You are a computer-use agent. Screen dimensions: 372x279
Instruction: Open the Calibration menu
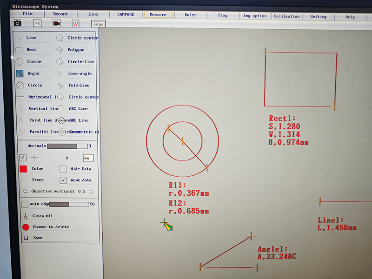pos(286,16)
